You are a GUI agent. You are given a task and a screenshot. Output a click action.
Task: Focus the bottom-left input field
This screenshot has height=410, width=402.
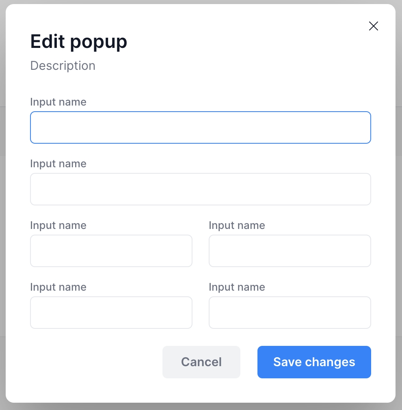click(x=111, y=313)
